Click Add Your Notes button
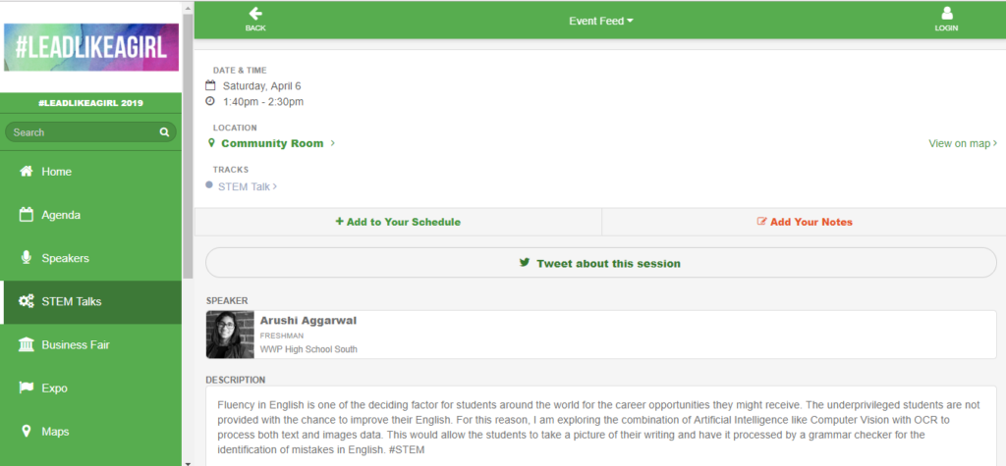Image resolution: width=1006 pixels, height=466 pixels. click(805, 222)
